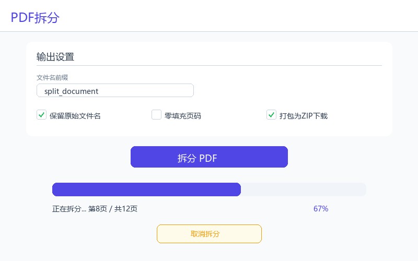The width and height of the screenshot is (418, 261).
Task: Click the filled portion of the progress bar
Action: 147,189
